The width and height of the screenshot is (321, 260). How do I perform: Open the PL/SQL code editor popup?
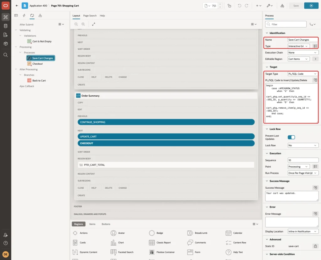coord(315,80)
